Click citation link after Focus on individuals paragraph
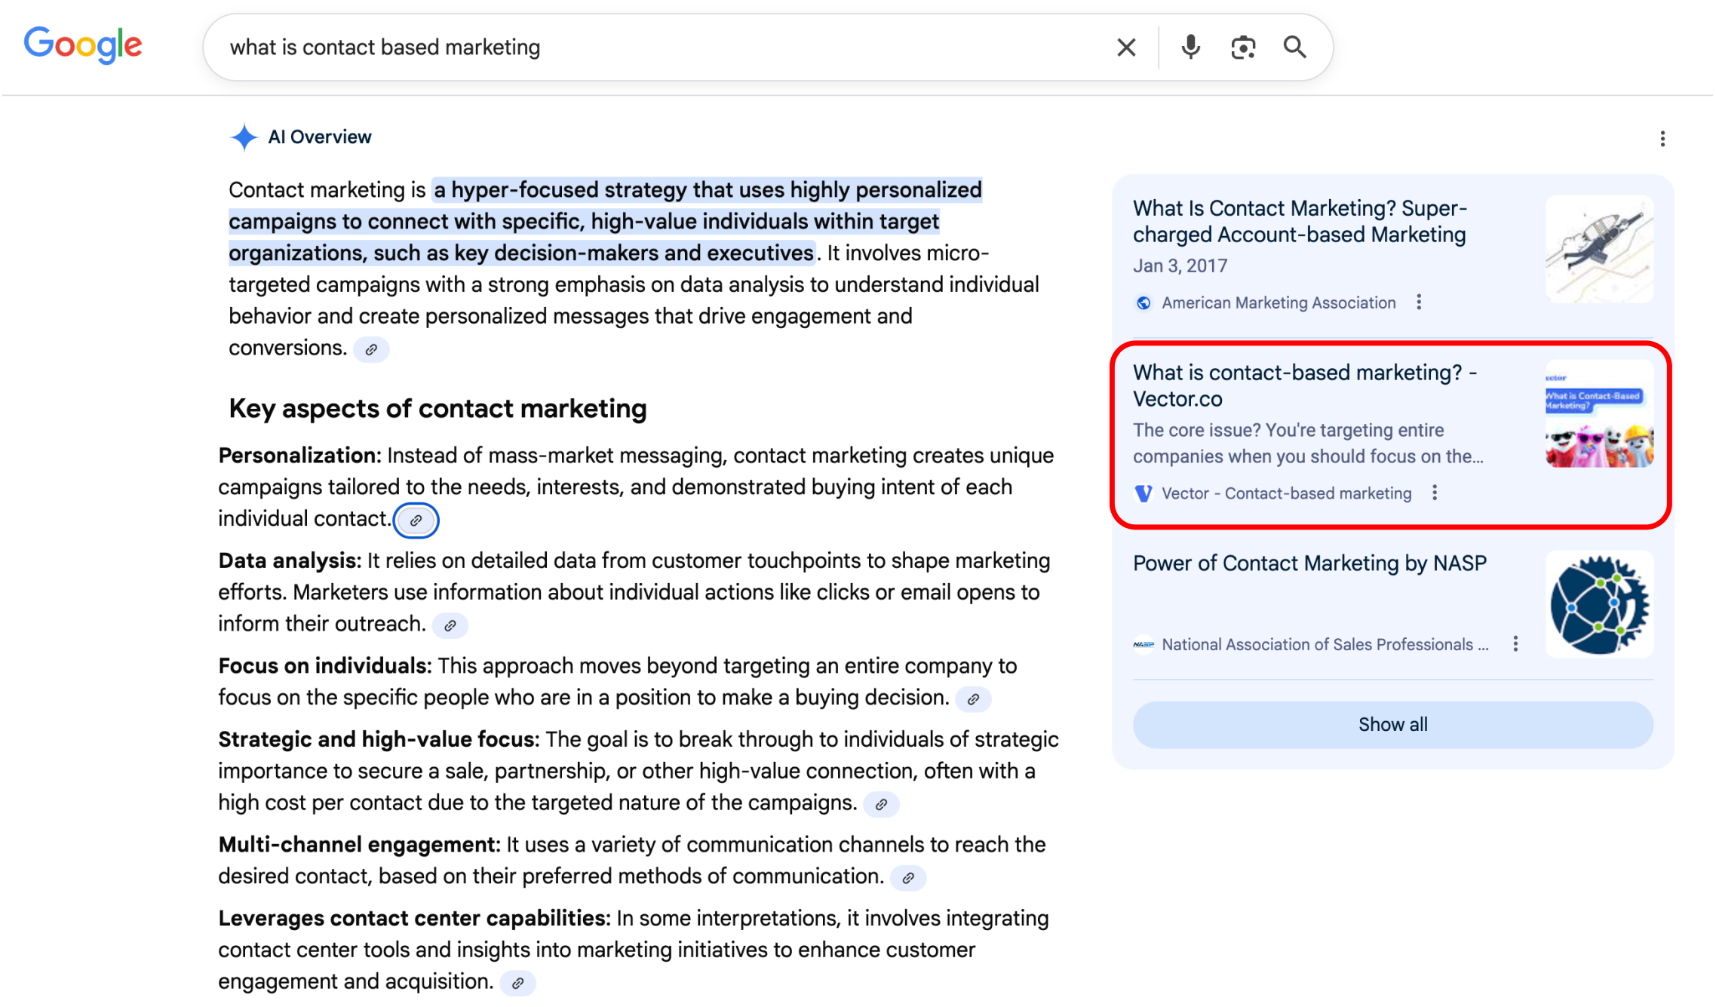Image resolution: width=1716 pixels, height=1007 pixels. click(973, 699)
